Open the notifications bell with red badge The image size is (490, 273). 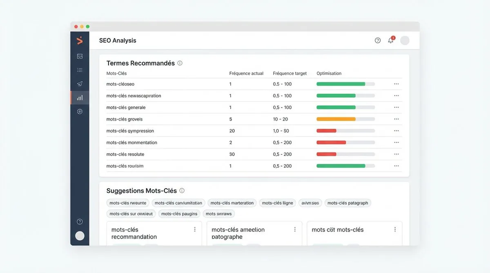point(390,40)
